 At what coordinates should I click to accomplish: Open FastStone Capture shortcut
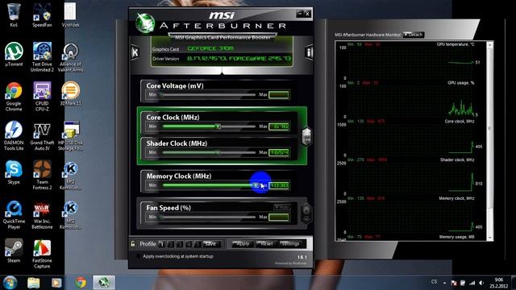click(42, 254)
